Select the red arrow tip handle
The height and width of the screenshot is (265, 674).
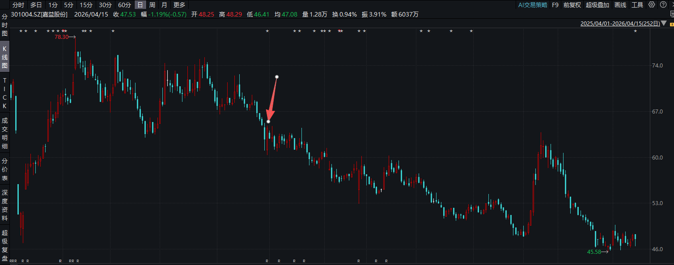[268, 122]
